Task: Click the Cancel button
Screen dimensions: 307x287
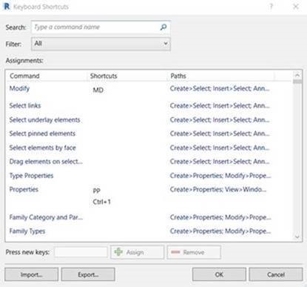Action: pyautogui.click(x=276, y=274)
